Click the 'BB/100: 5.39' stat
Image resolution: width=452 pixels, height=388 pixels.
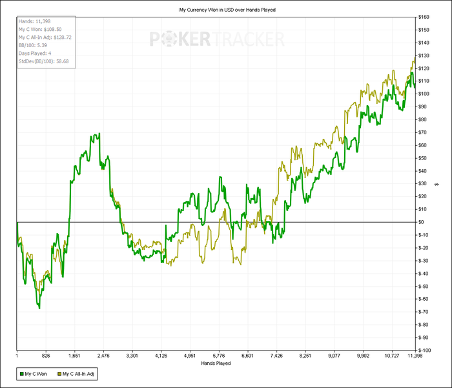coord(32,45)
